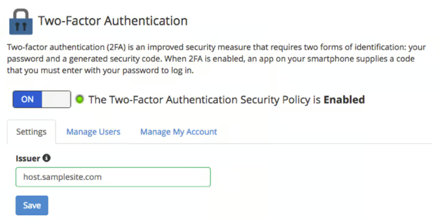Screen dimensions: 441x220
Task: Click the first line of the 2FA description
Action: tap(216, 48)
